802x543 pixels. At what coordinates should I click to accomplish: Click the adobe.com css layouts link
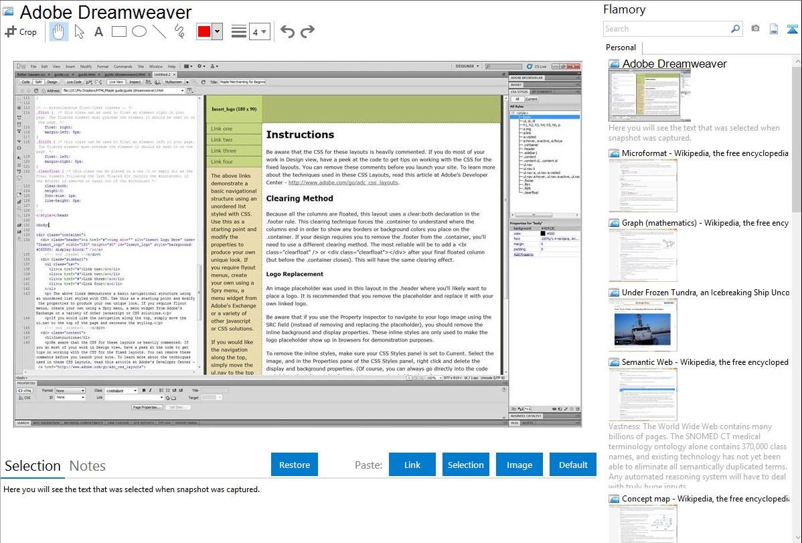[x=343, y=183]
